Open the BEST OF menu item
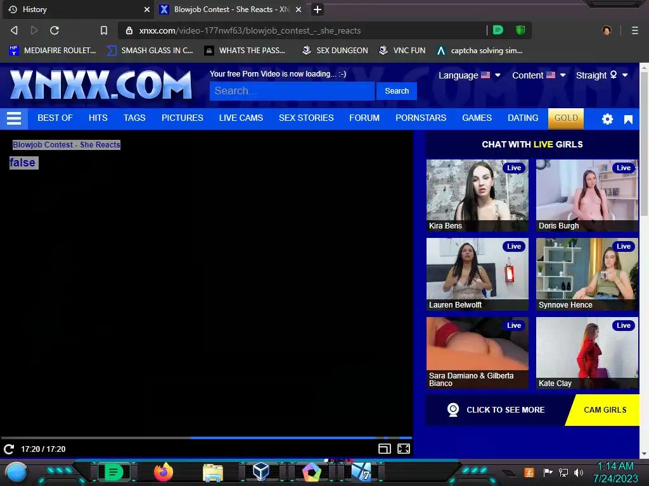The image size is (649, 486). coord(55,118)
